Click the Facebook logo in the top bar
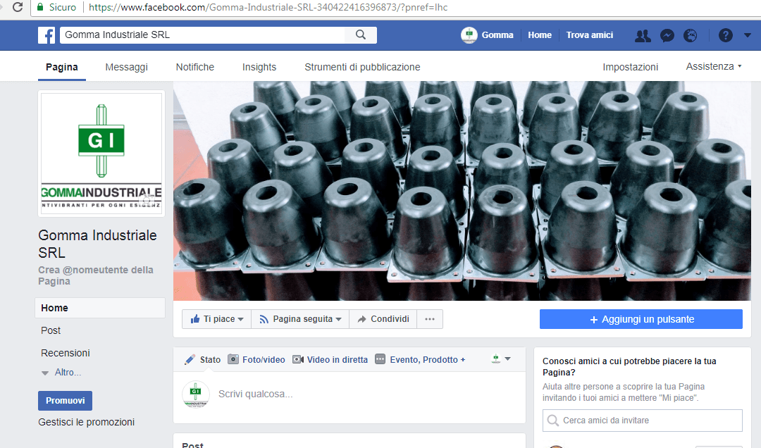Image resolution: width=761 pixels, height=448 pixels. 46,35
